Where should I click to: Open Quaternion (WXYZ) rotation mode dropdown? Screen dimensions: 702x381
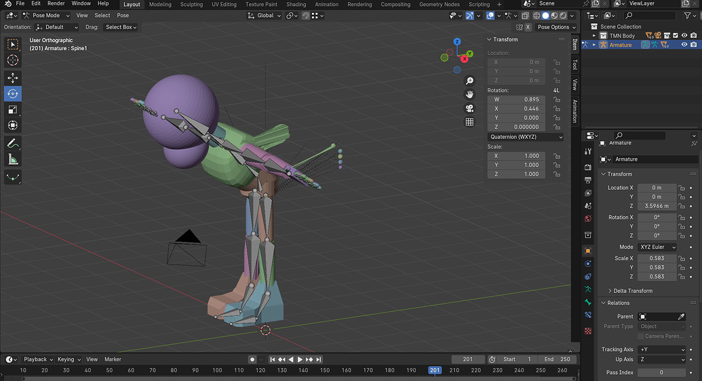coord(526,137)
